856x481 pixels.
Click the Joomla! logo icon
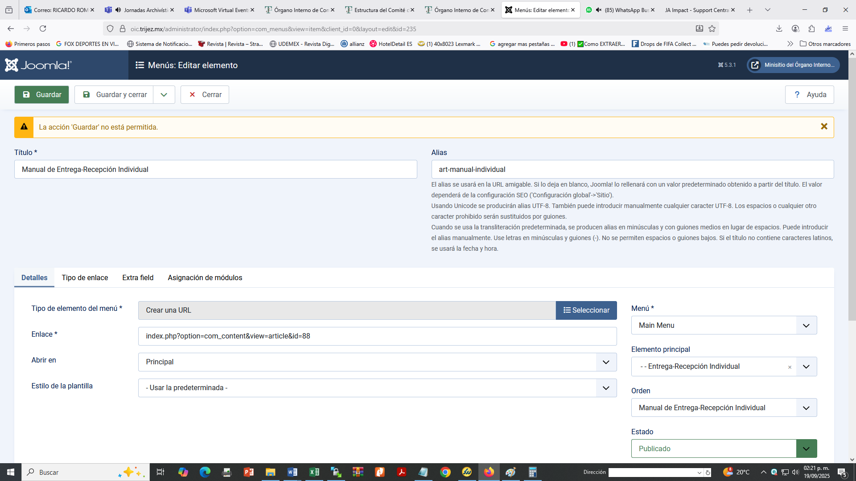pyautogui.click(x=12, y=65)
